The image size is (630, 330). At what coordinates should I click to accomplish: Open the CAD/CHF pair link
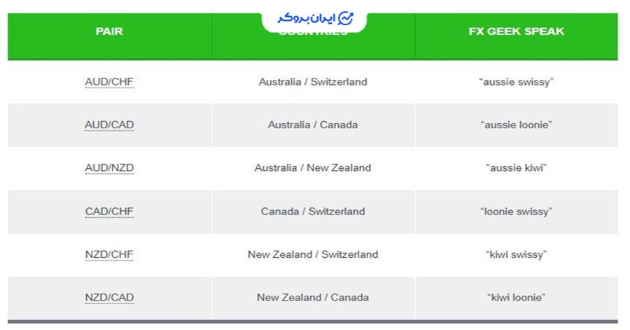pyautogui.click(x=109, y=212)
